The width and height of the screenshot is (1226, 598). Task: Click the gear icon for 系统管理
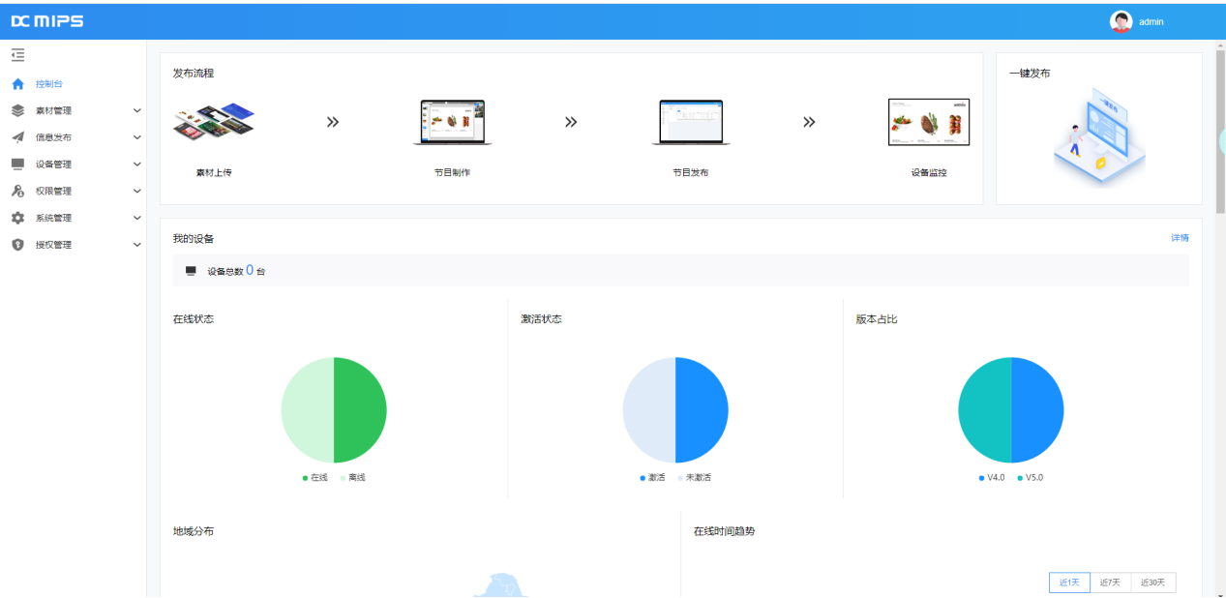(17, 218)
